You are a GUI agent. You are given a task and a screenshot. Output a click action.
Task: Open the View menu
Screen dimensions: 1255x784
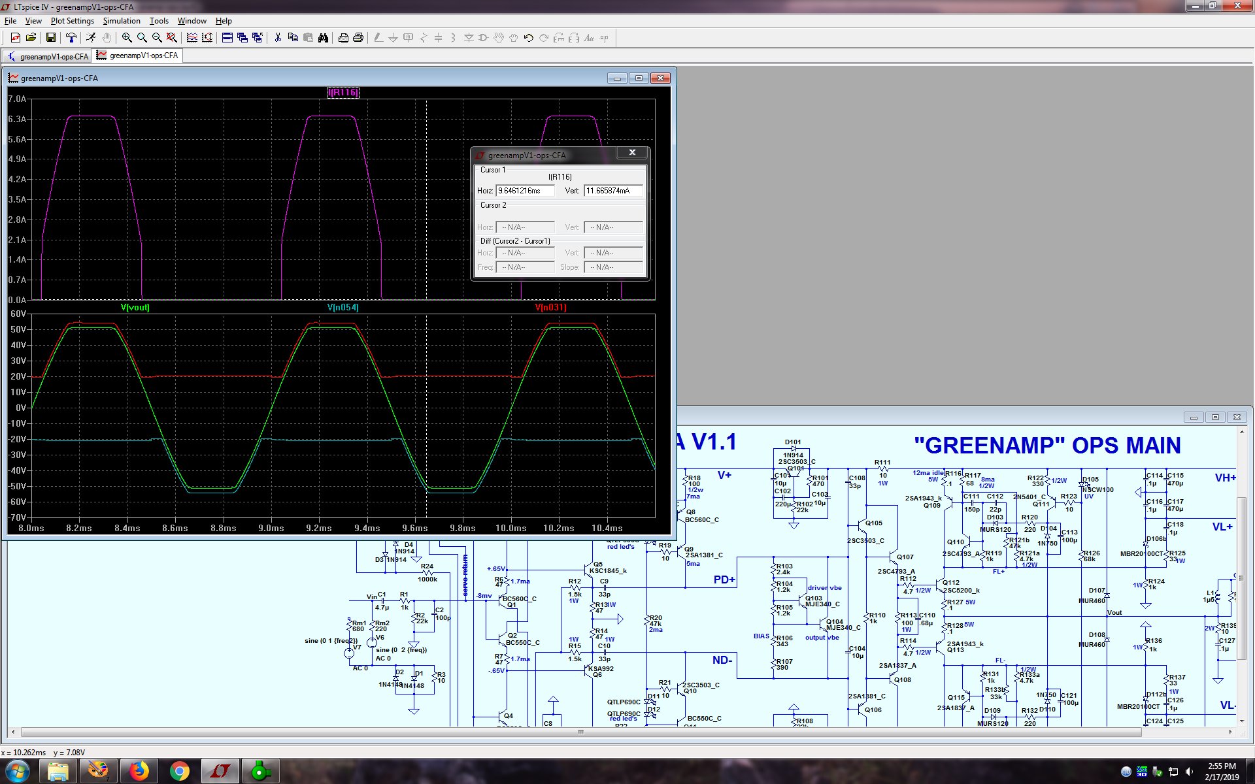tap(33, 21)
